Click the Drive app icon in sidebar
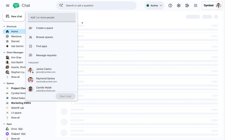Viewport: 225px width, 140px height. point(7,129)
